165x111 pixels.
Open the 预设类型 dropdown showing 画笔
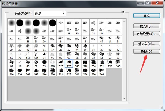pyautogui.click(x=50, y=13)
